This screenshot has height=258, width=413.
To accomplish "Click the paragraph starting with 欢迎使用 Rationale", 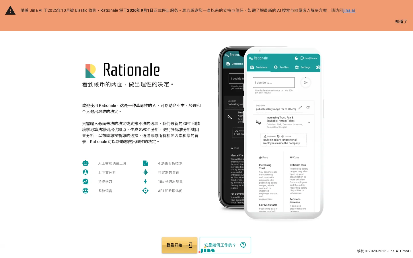I will pos(141,109).
